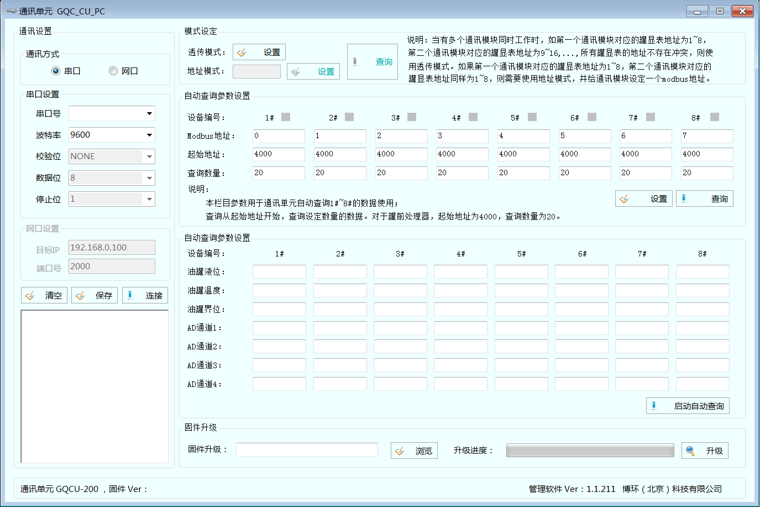
Task: Click status text 通讯单元 GQCU-200
Action: click(x=59, y=489)
